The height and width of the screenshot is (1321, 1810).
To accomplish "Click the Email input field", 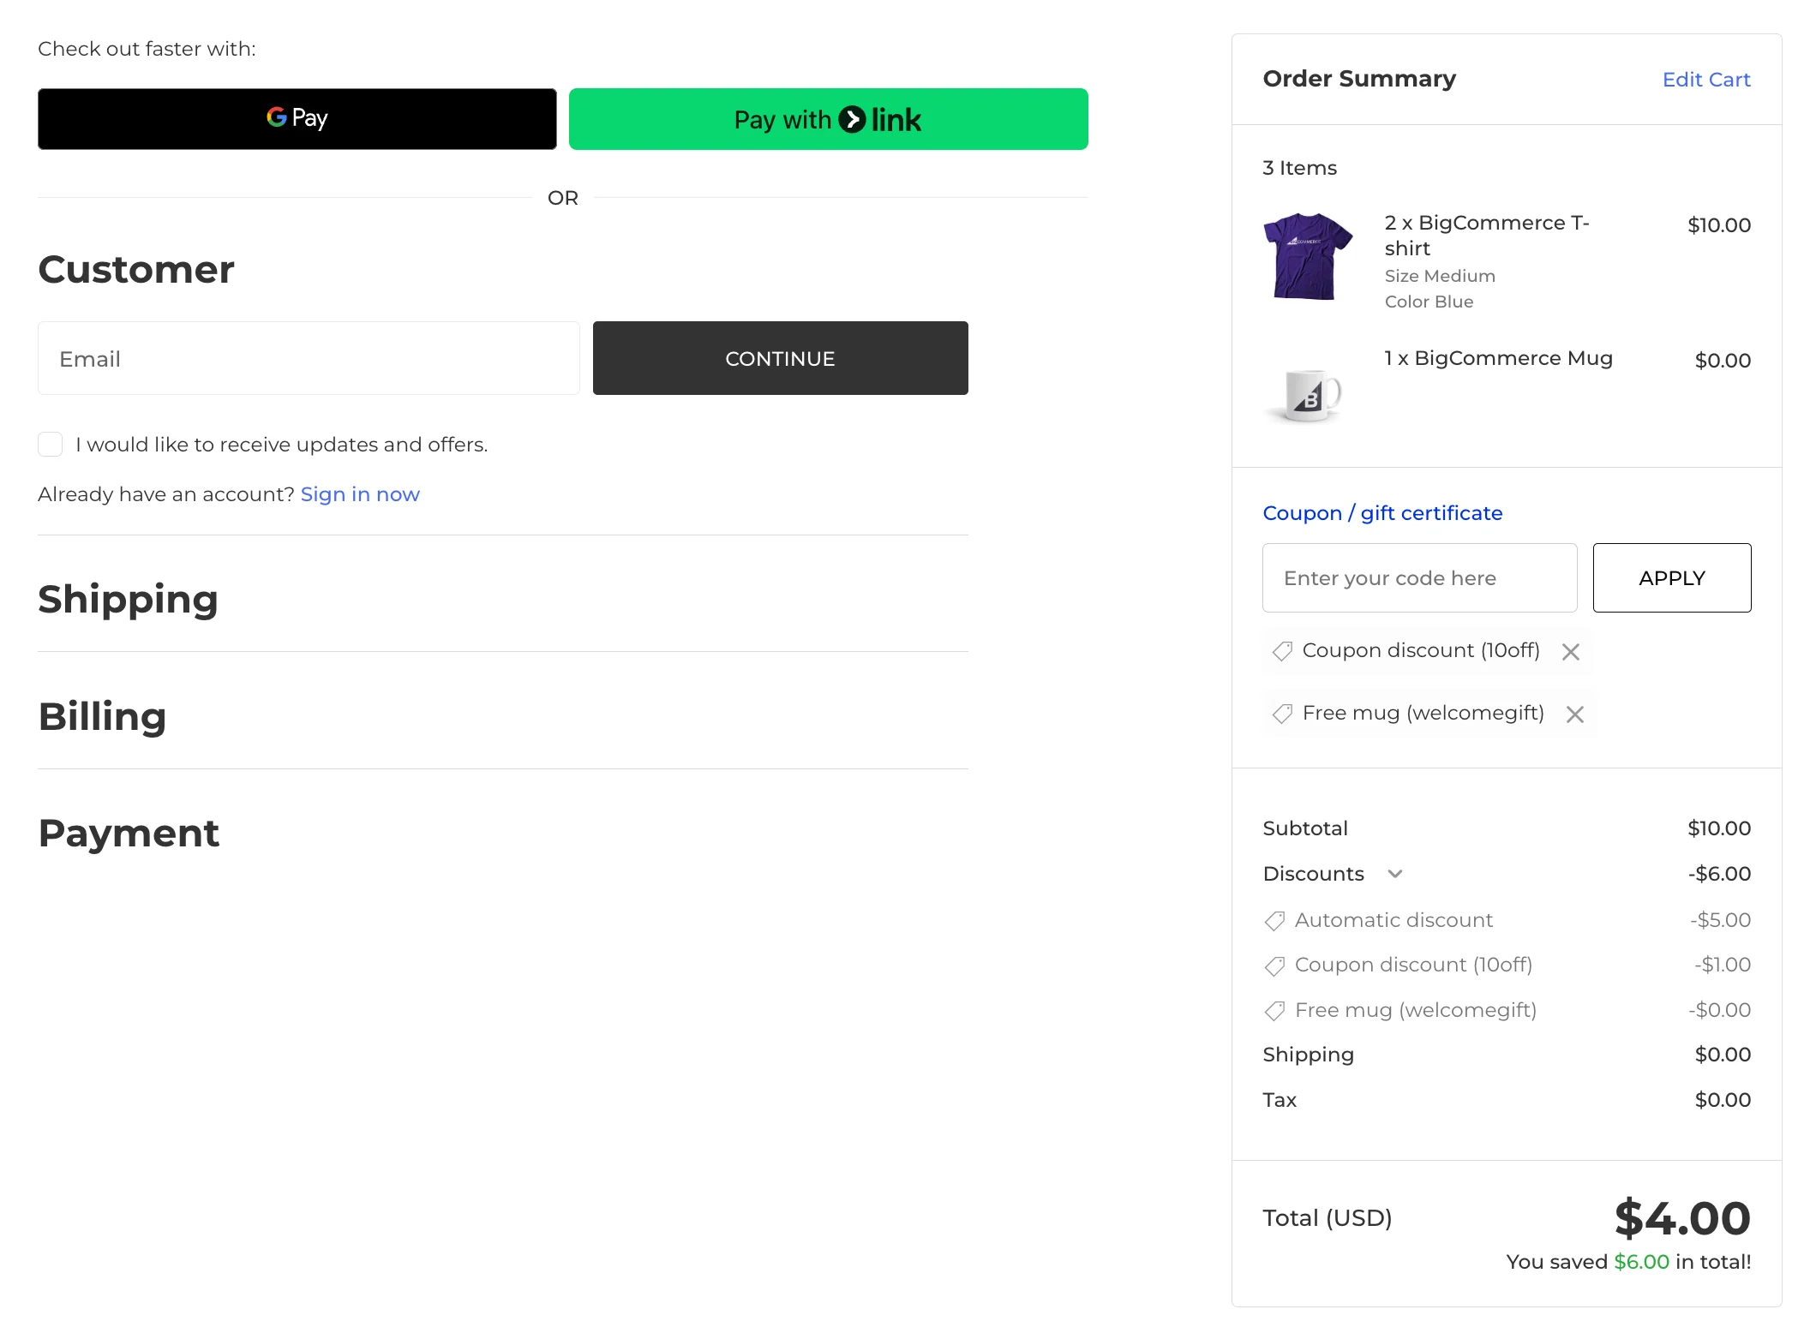I will [x=309, y=358].
